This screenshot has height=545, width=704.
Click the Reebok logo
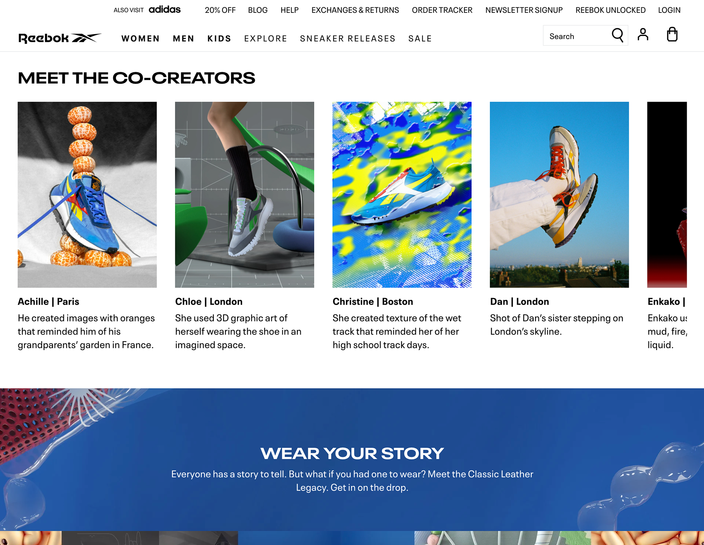pos(60,38)
